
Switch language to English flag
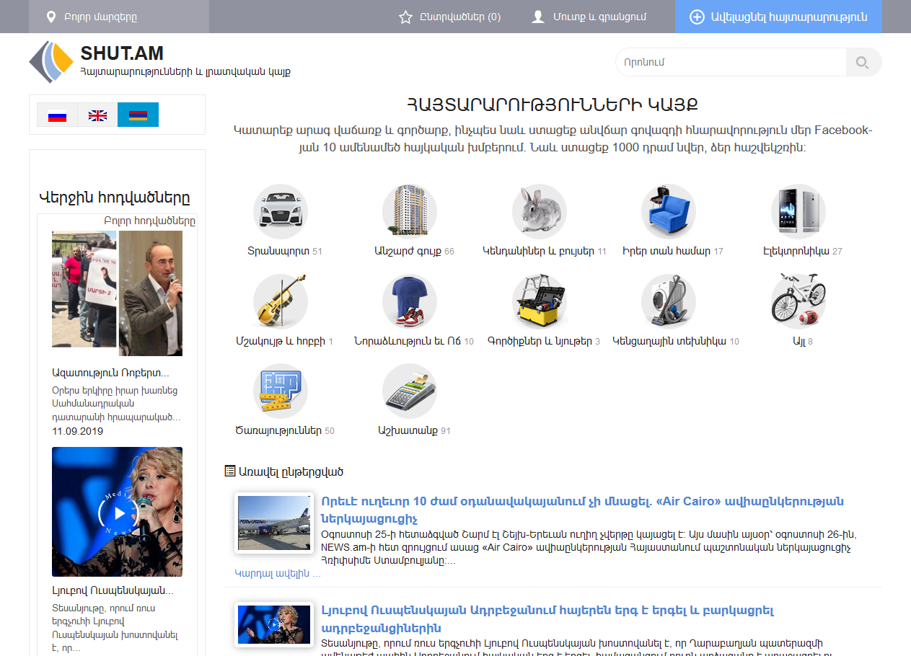point(97,115)
